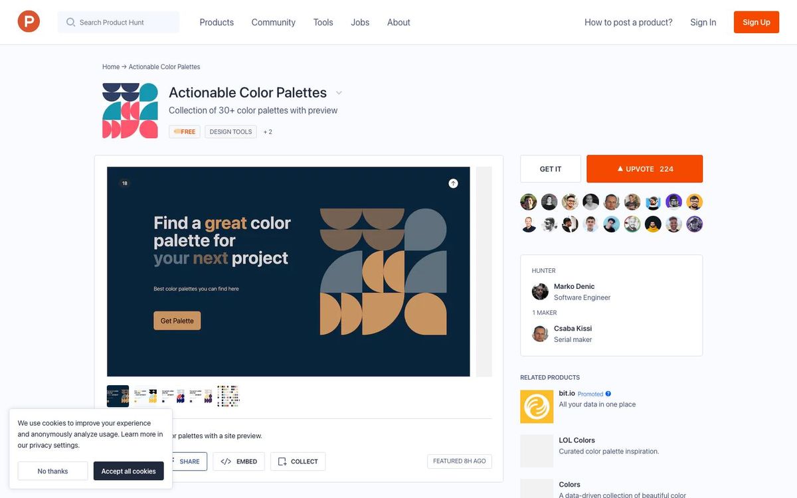Screen dimensions: 797x498
Task: Open grayscale woman upvoter avatar
Action: 549,202
